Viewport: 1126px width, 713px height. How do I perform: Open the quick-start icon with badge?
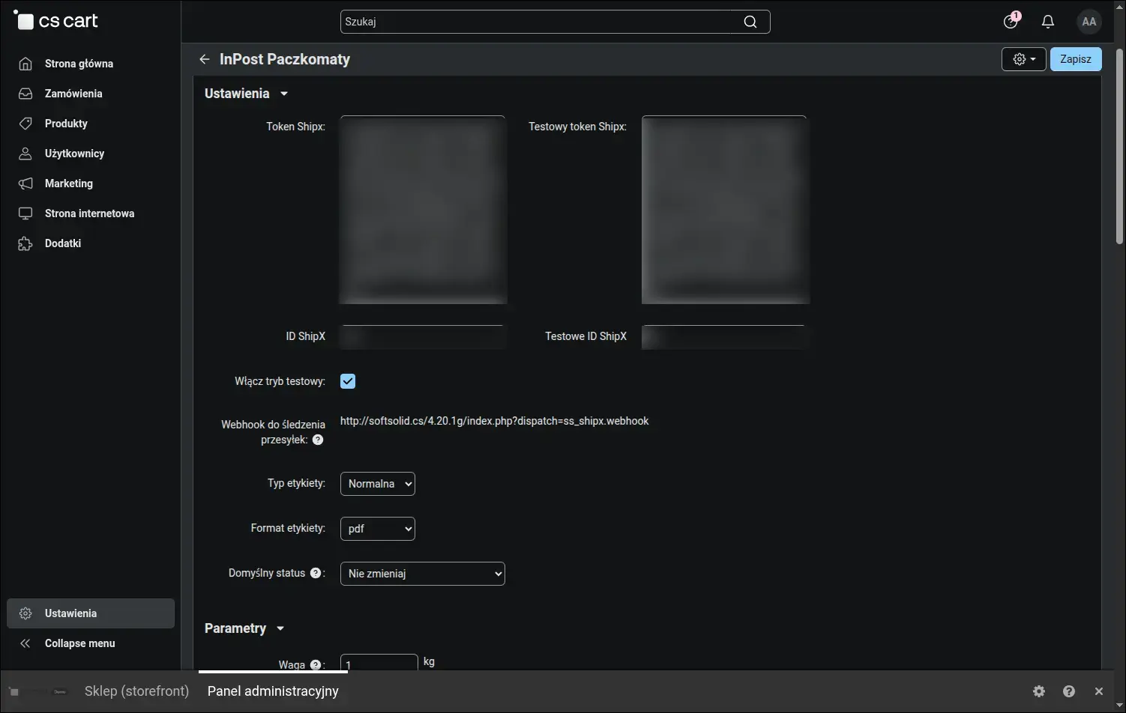point(1011,21)
